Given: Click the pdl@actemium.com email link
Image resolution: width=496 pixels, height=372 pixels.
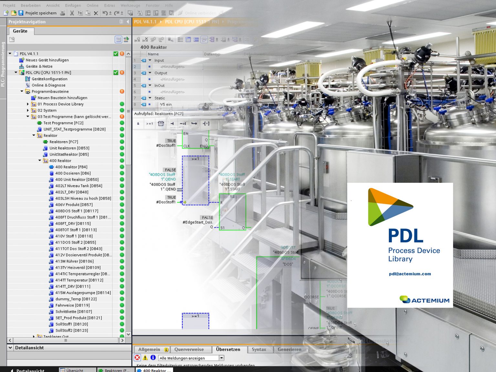Looking at the screenshot, I should [x=409, y=274].
